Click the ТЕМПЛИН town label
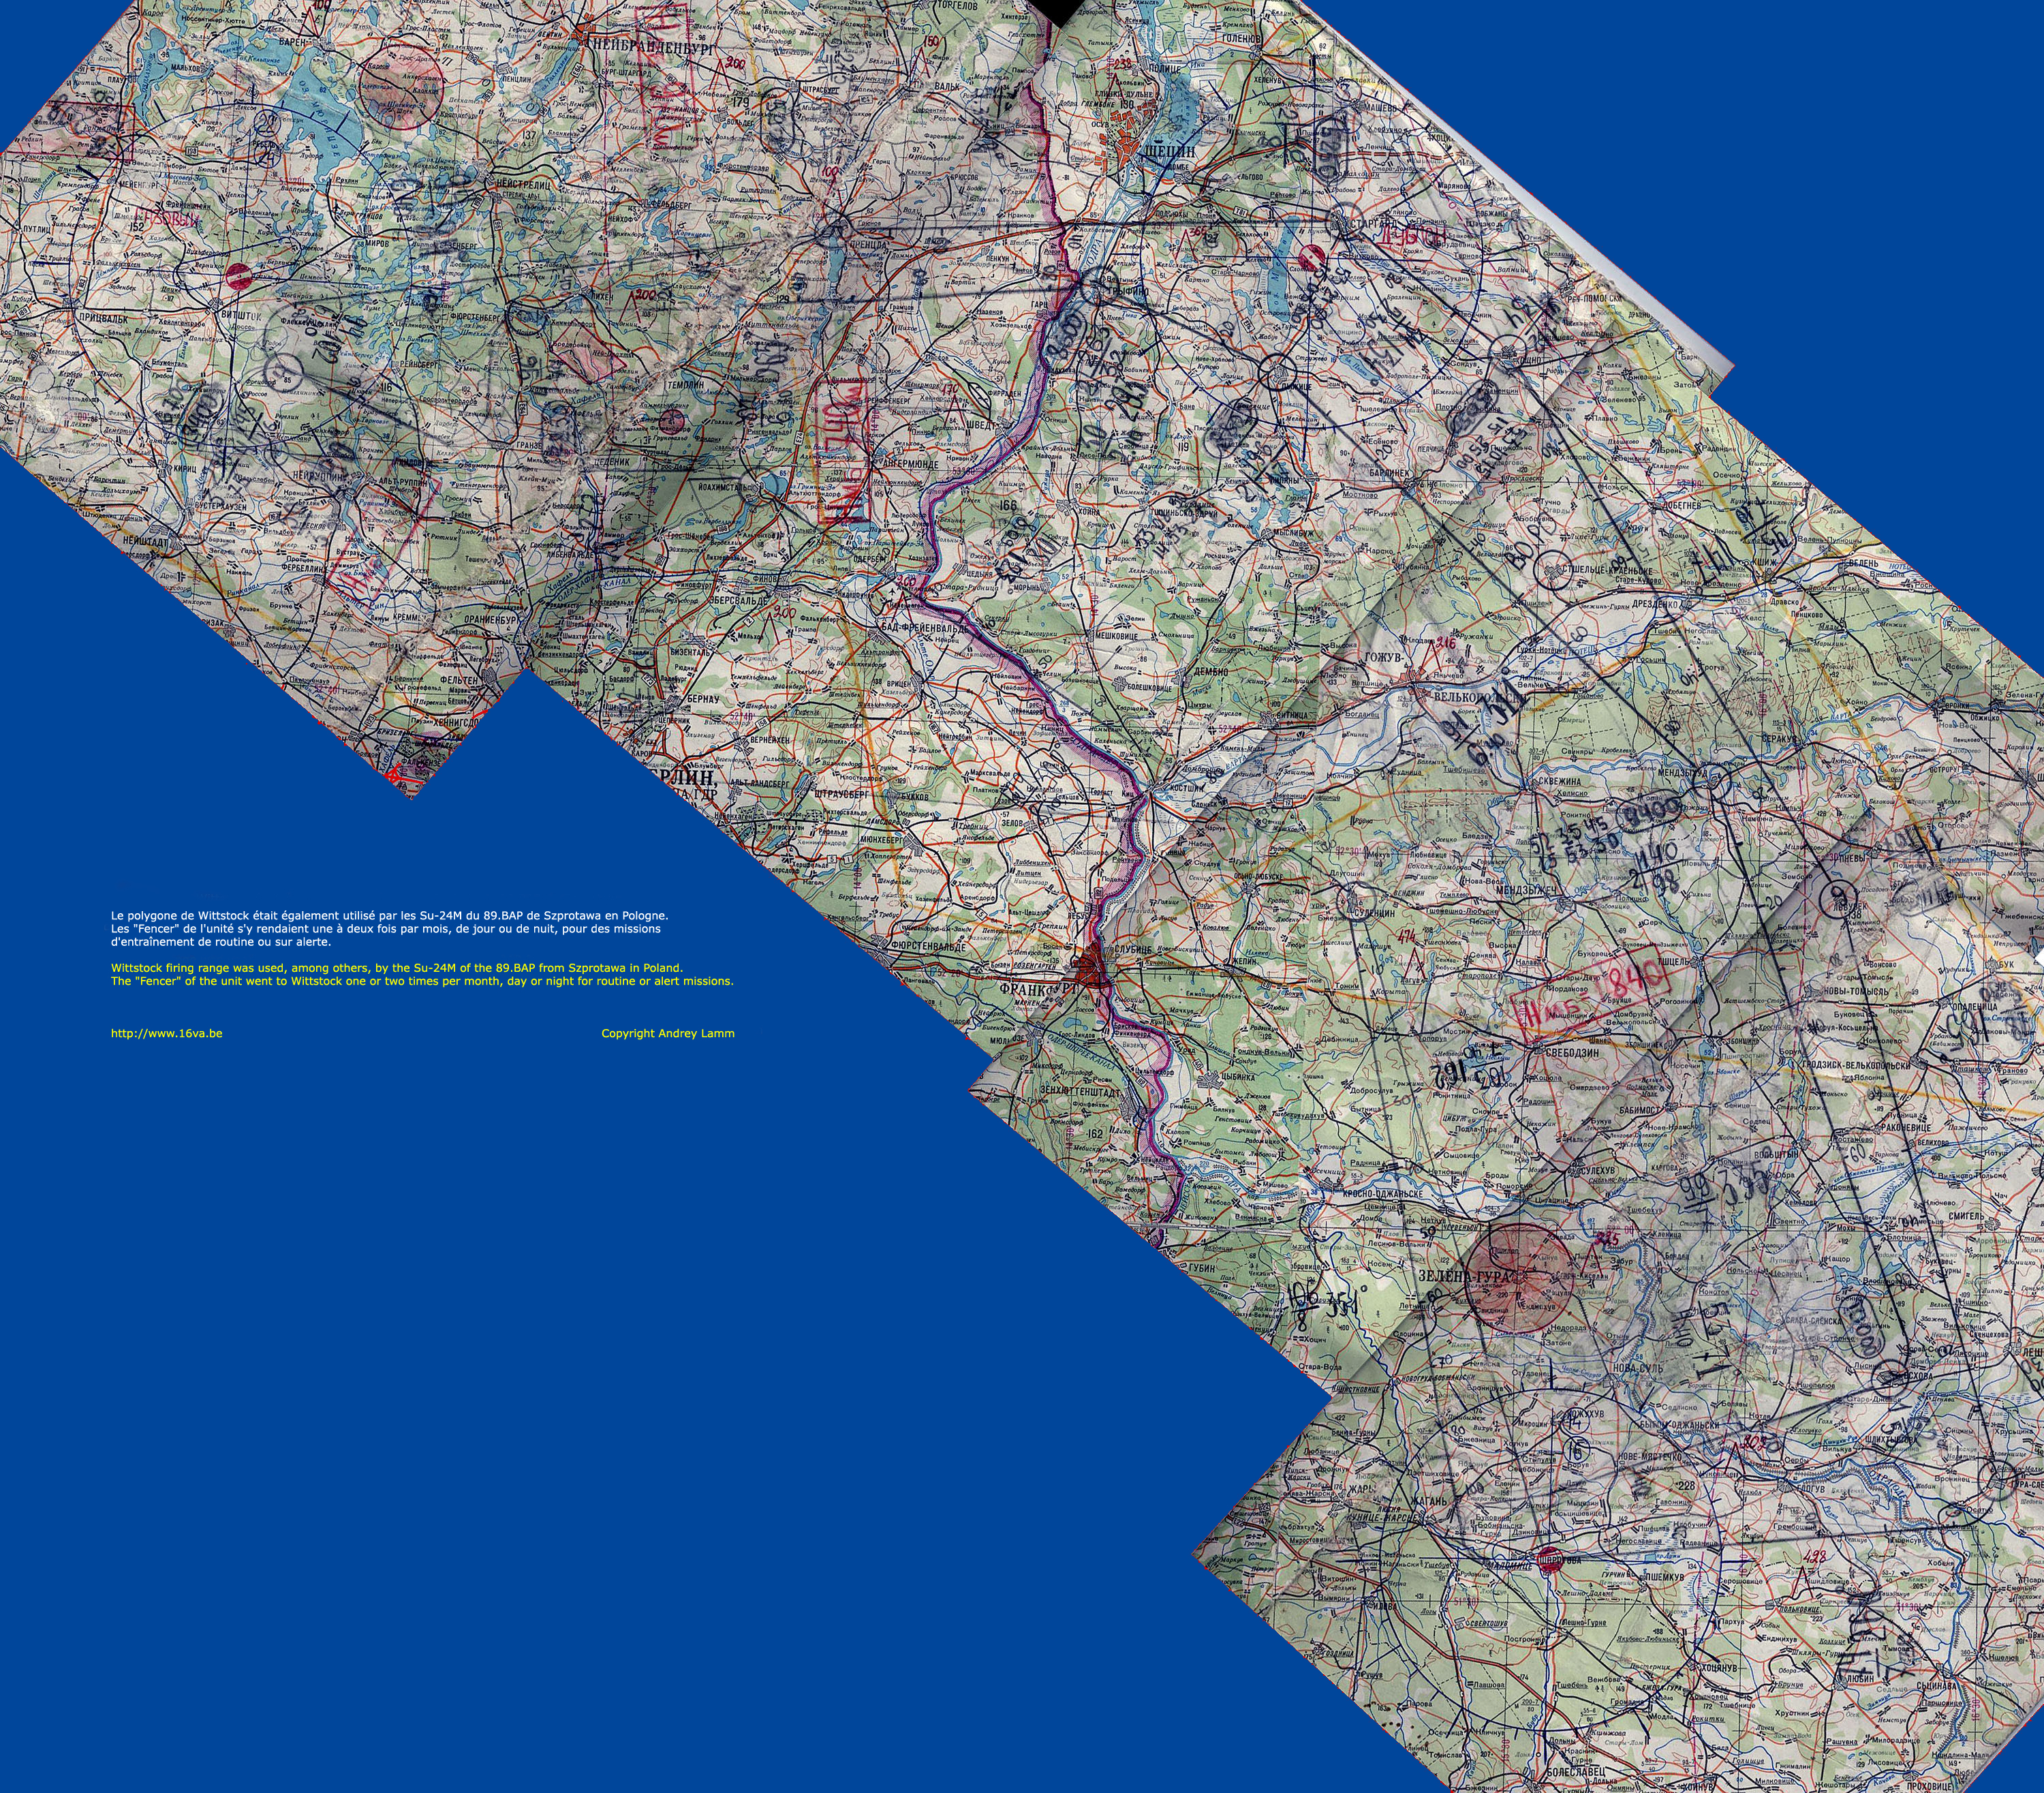 (x=685, y=385)
